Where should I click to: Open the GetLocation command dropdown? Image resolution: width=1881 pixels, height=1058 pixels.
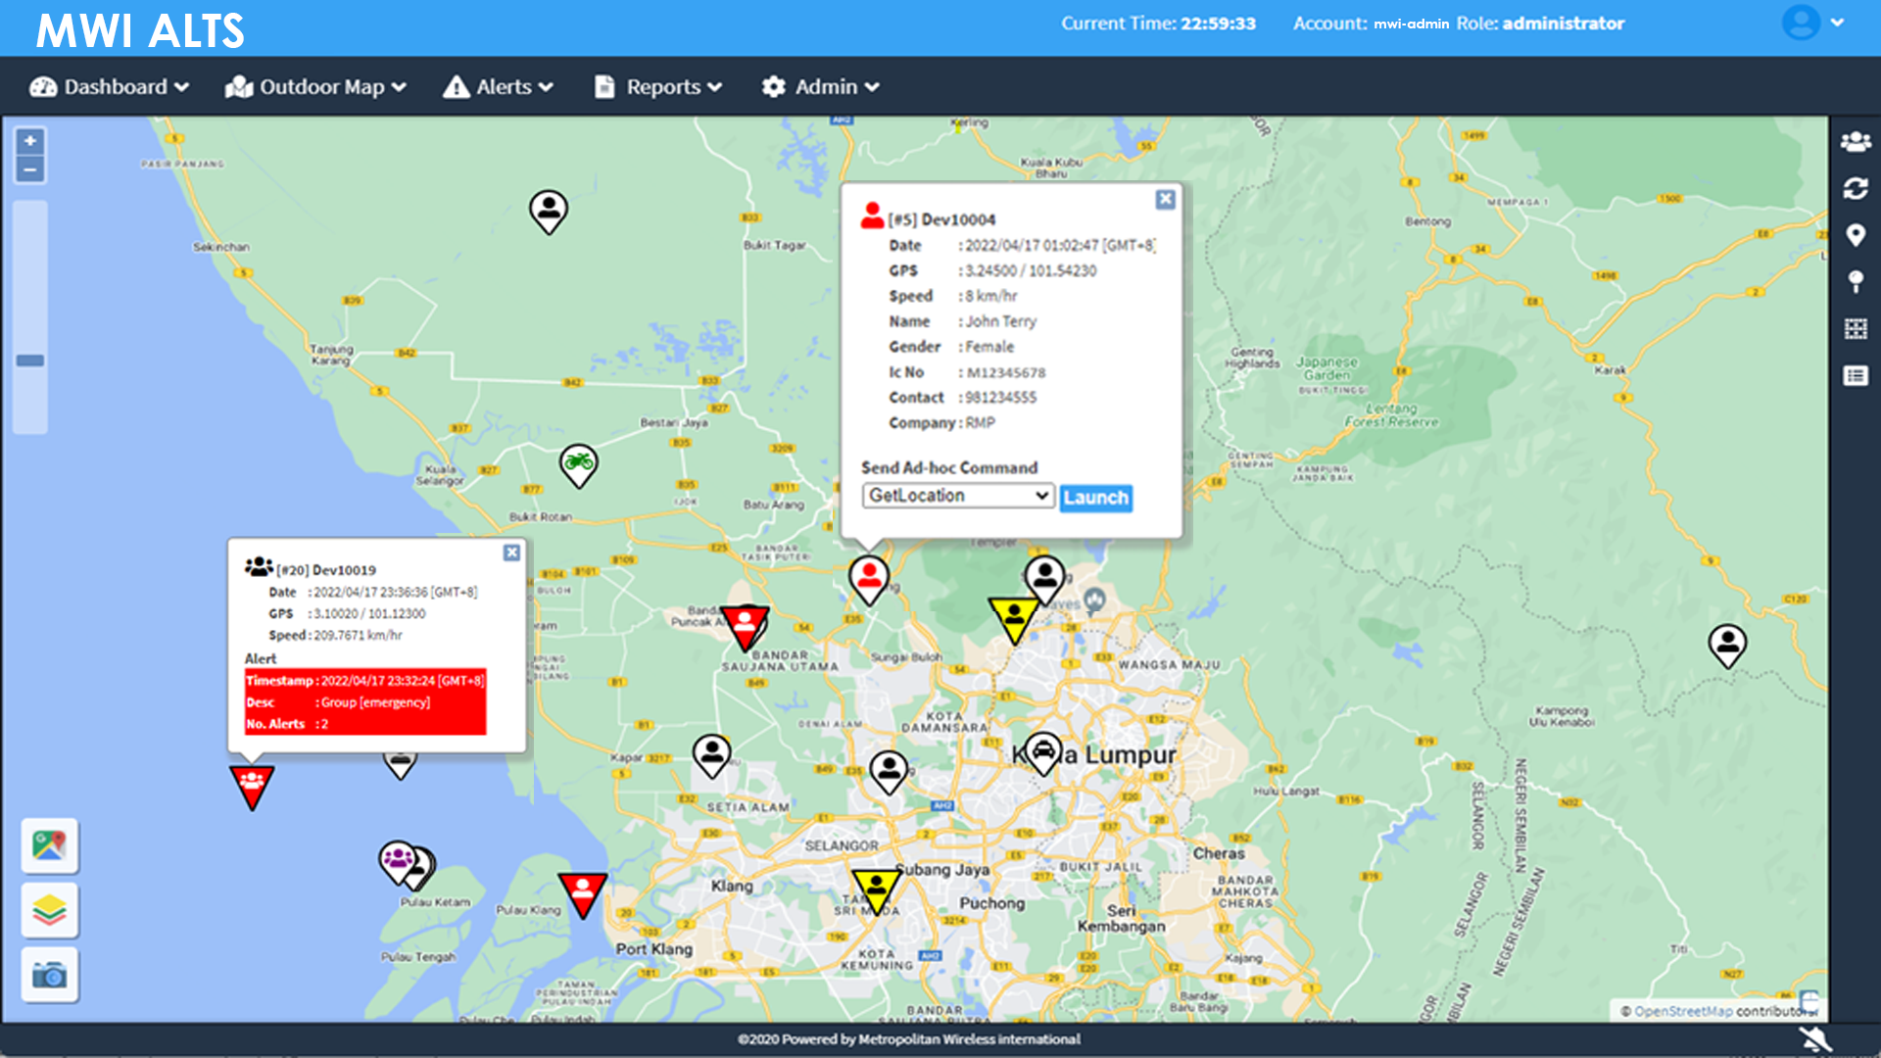click(x=957, y=496)
